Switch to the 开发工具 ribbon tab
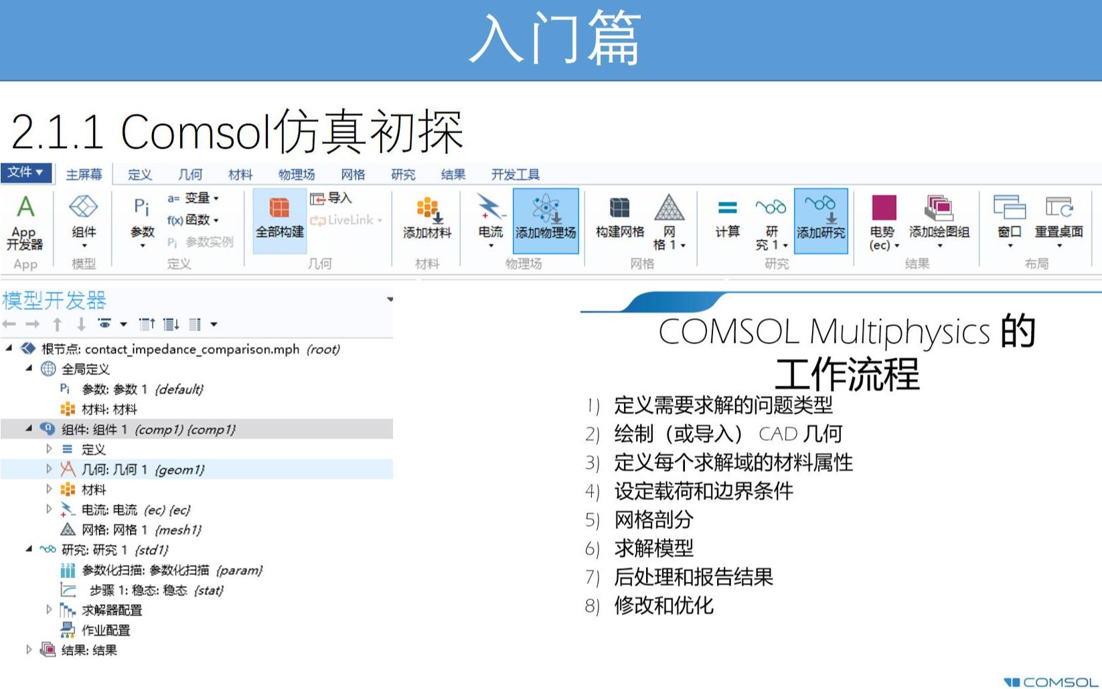The height and width of the screenshot is (689, 1102). pos(515,175)
